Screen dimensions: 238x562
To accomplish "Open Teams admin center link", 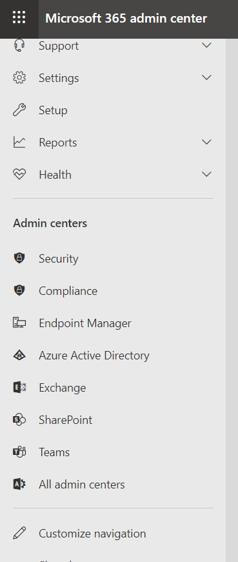I will coord(54,452).
